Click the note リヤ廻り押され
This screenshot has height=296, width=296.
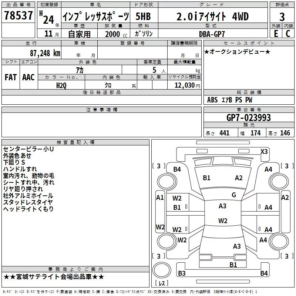(x=23, y=189)
